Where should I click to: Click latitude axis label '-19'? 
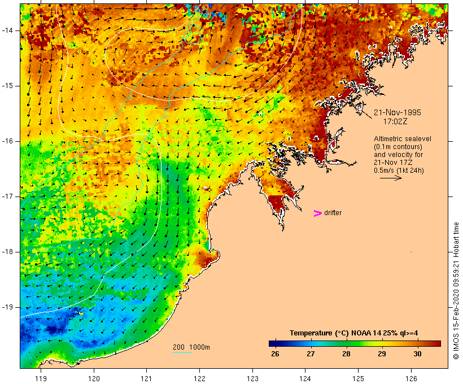coord(7,307)
